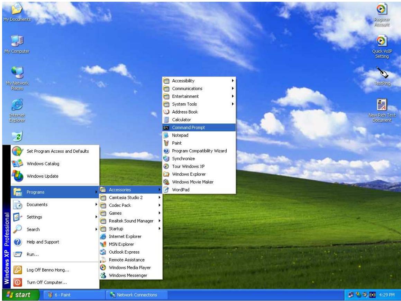The height and width of the screenshot is (301, 401).
Task: Select the Command Prompt icon in Accessories
Action: (166, 128)
